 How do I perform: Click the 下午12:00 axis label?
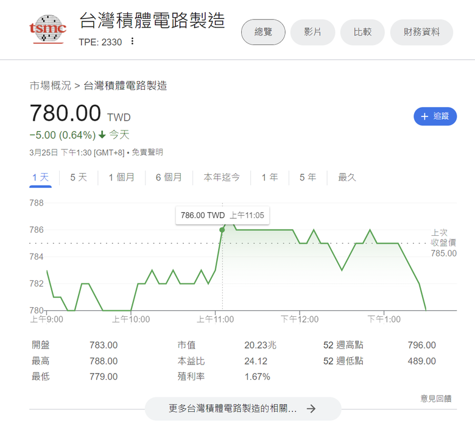tap(299, 319)
